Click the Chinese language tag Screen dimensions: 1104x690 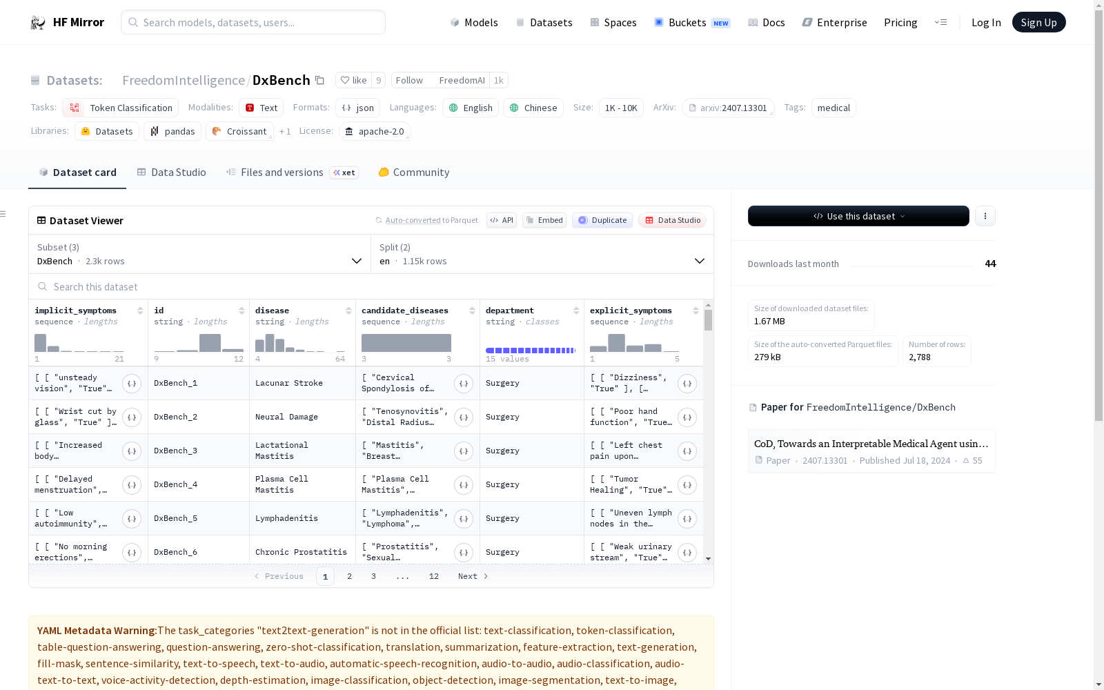click(x=533, y=108)
